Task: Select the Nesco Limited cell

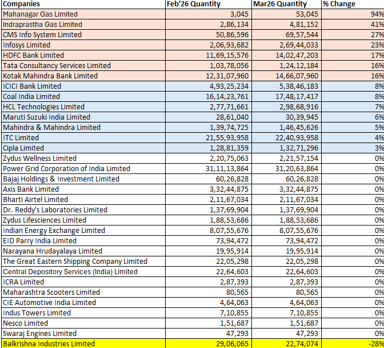Action: tap(83, 323)
